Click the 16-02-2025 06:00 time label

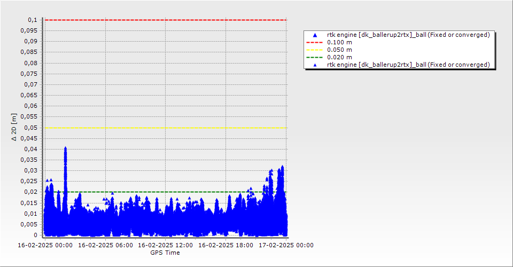(105, 245)
